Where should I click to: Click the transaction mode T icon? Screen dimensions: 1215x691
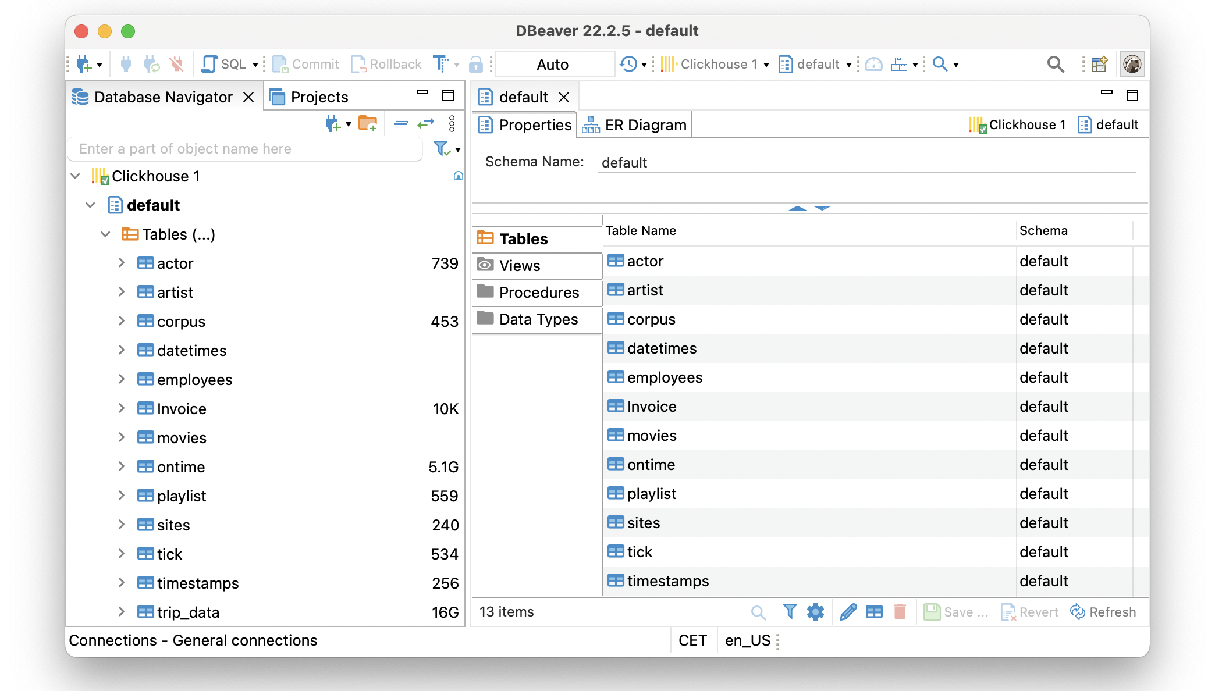point(441,64)
